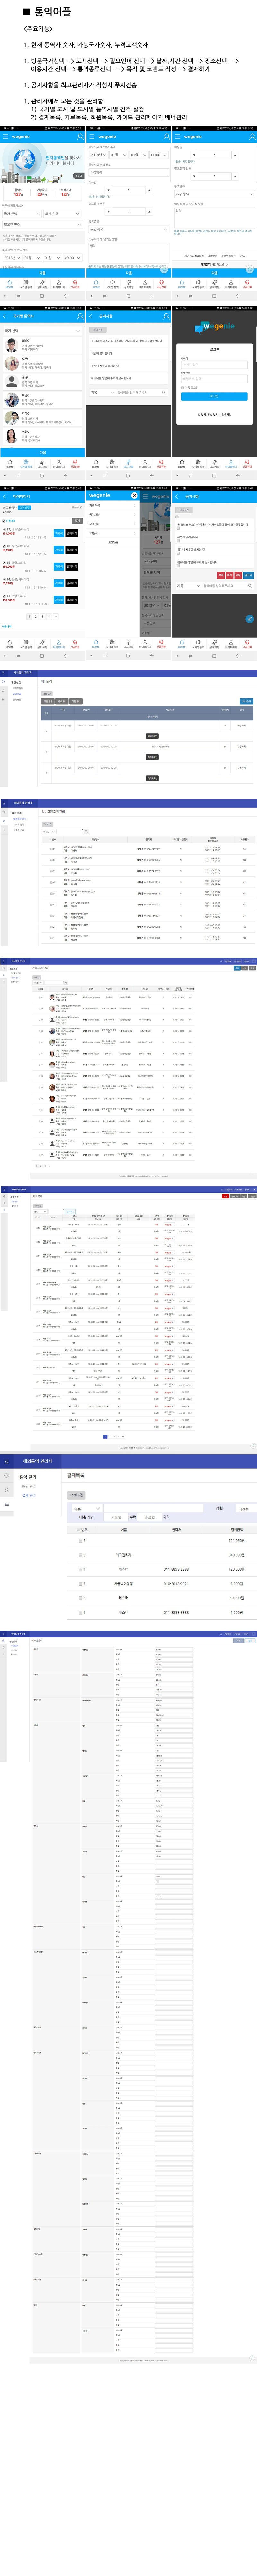Tap blue 다음 button on 국가별 통역사 screen
The width and height of the screenshot is (257, 2576).
tap(43, 453)
